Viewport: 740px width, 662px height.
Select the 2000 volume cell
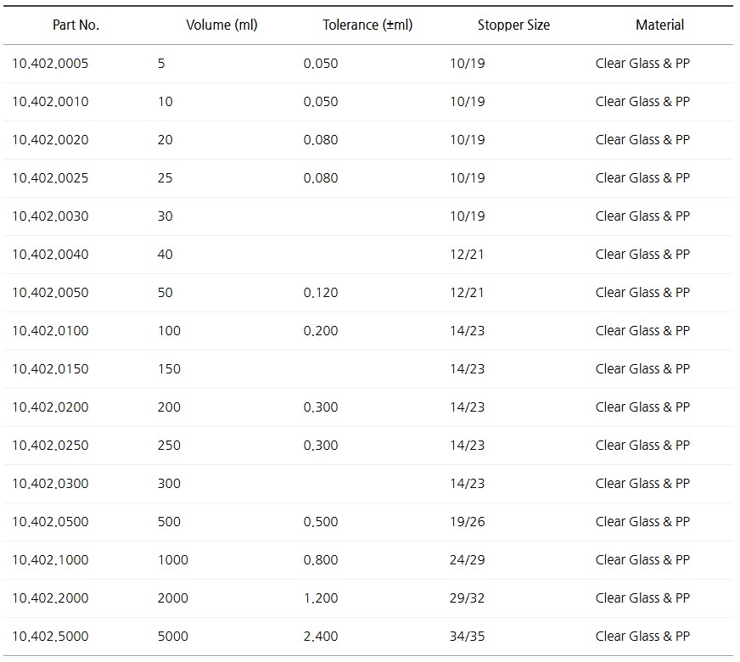[173, 598]
